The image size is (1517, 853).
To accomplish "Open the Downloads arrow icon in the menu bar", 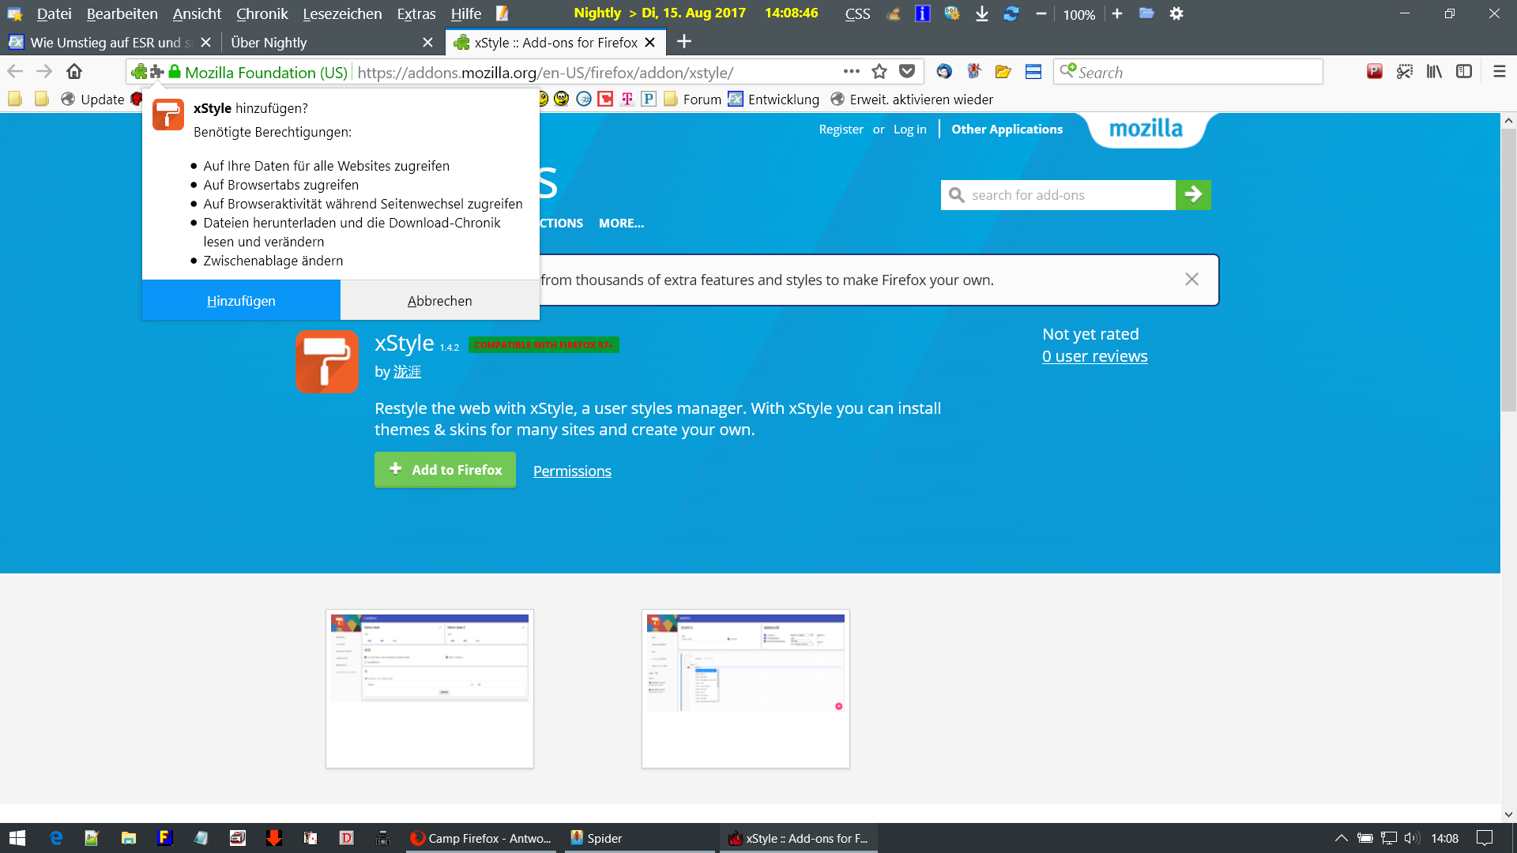I will tap(981, 13).
